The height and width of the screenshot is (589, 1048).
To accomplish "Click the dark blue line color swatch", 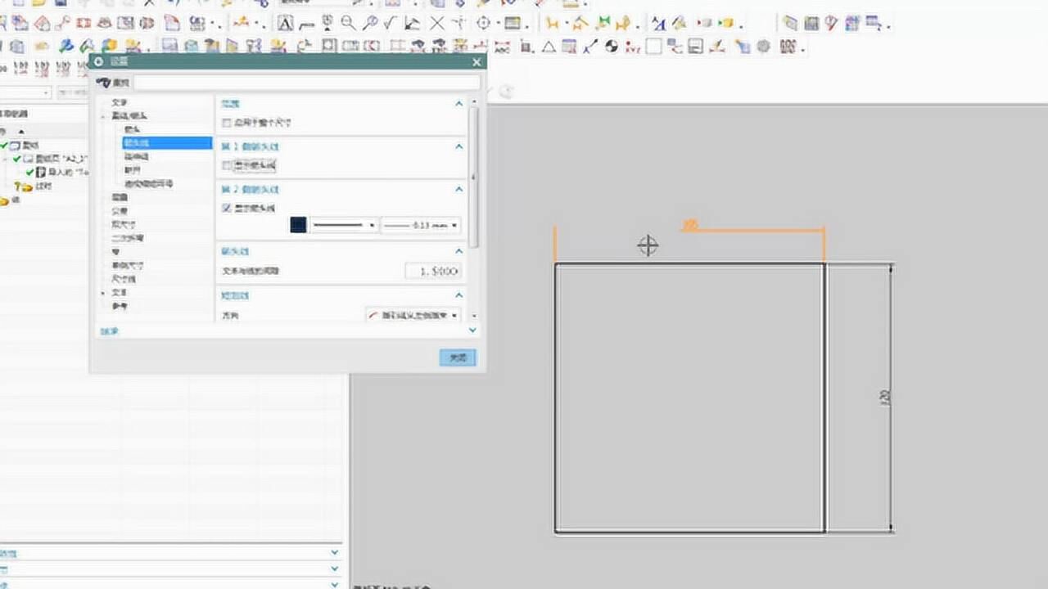I will [x=298, y=225].
